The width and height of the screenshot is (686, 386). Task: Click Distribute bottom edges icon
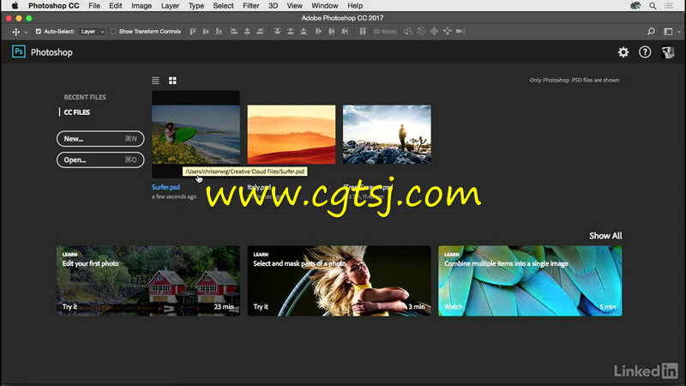[x=304, y=32]
